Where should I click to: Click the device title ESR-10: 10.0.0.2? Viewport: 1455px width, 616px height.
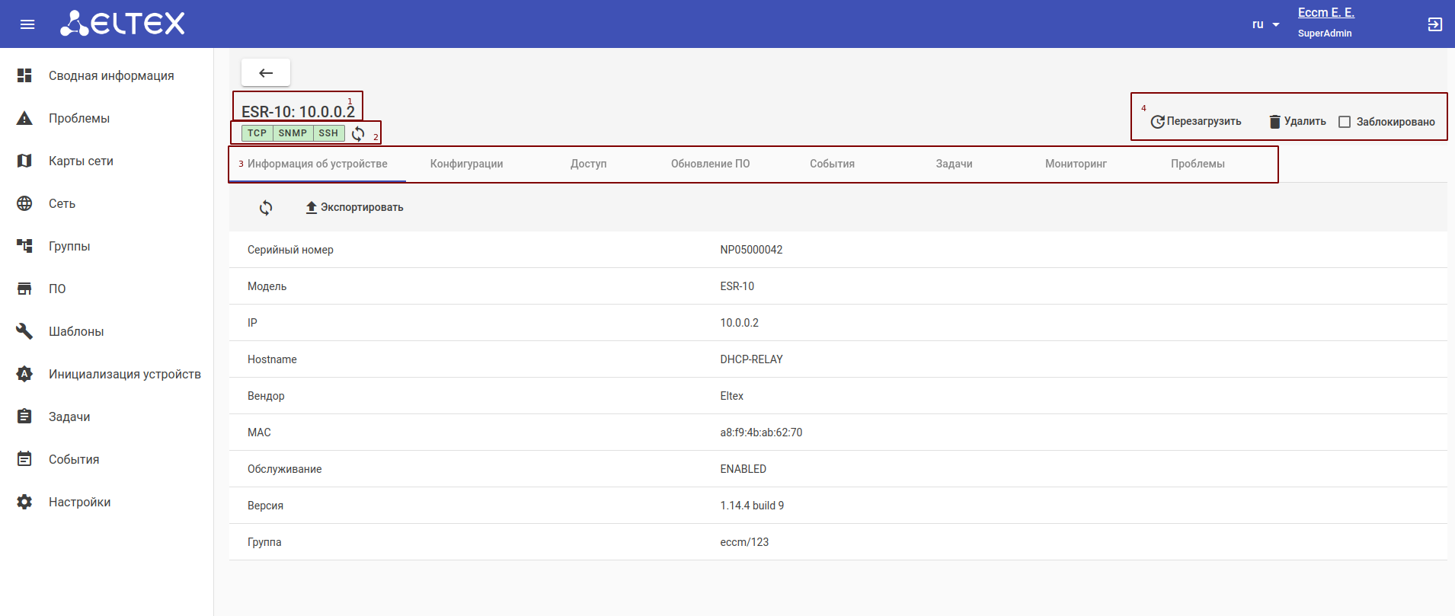pos(298,111)
